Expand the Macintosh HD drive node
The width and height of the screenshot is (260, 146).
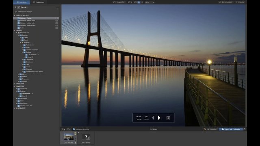click(16, 33)
